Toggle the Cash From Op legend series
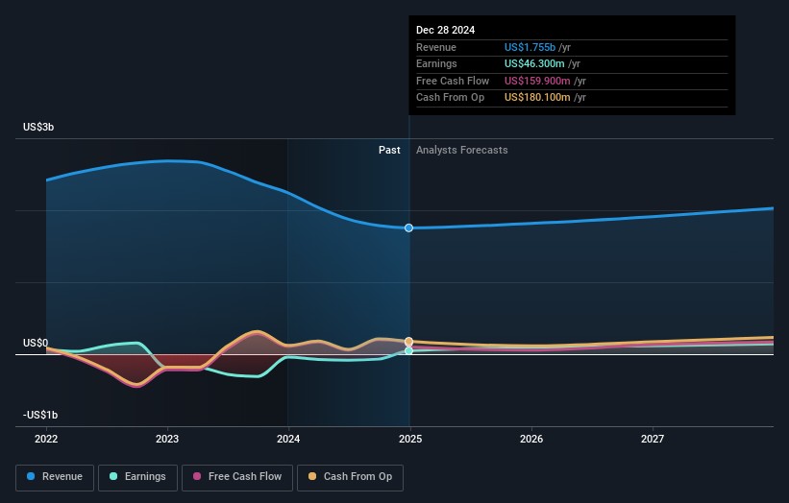 point(352,476)
